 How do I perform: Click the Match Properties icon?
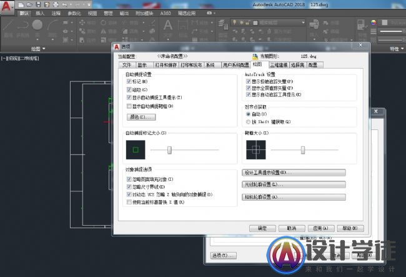pos(361,25)
